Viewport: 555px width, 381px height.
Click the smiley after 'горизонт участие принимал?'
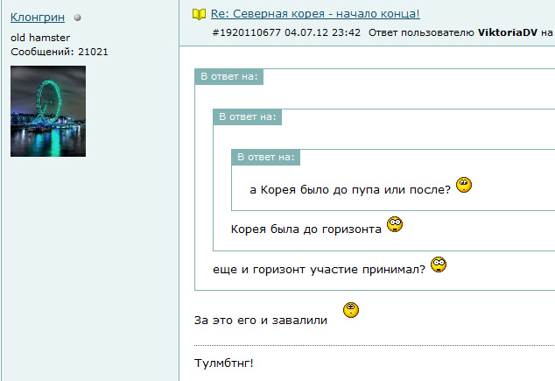point(439,265)
